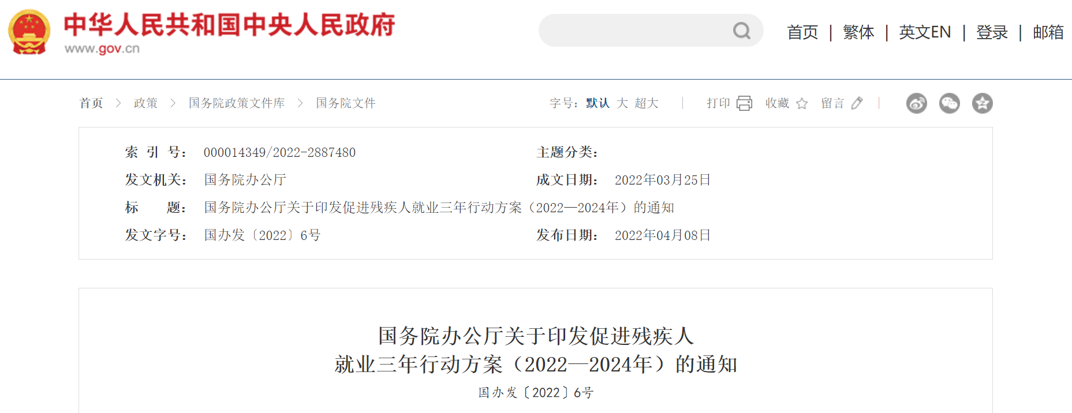This screenshot has height=413, width=1072.
Task: Click the large article heading
Action: point(536,350)
